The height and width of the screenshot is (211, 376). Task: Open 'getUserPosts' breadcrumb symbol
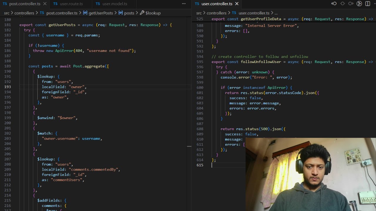101,13
